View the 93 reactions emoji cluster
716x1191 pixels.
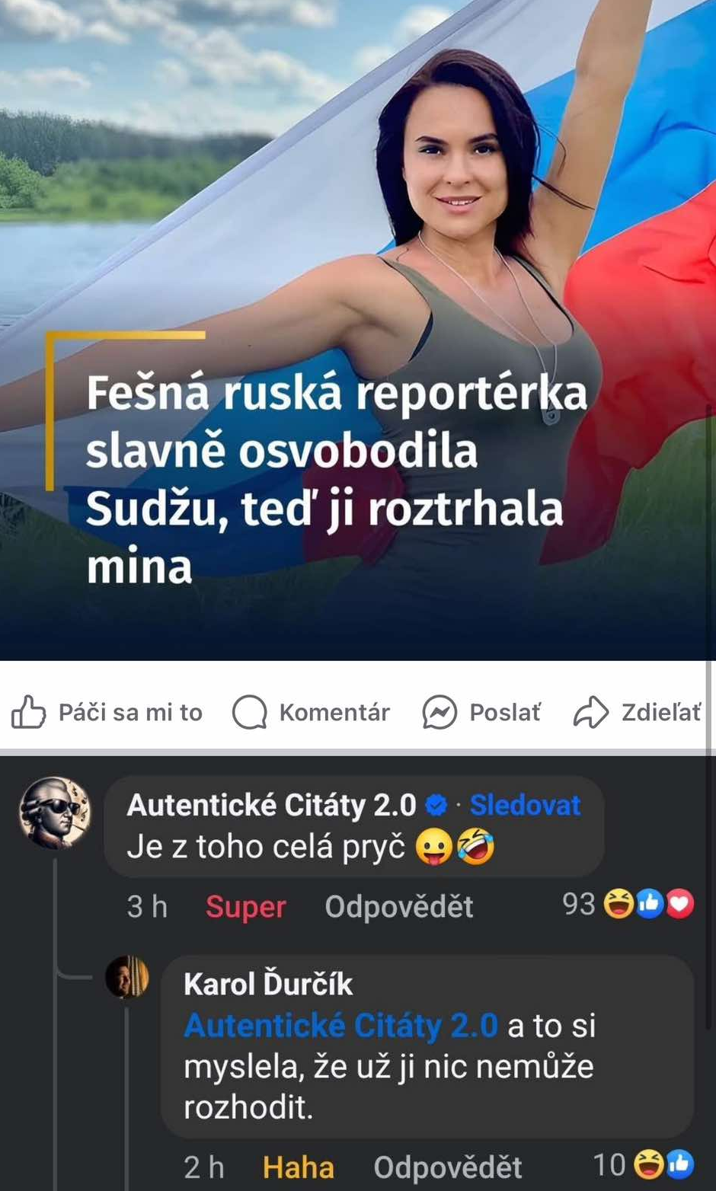(x=648, y=904)
